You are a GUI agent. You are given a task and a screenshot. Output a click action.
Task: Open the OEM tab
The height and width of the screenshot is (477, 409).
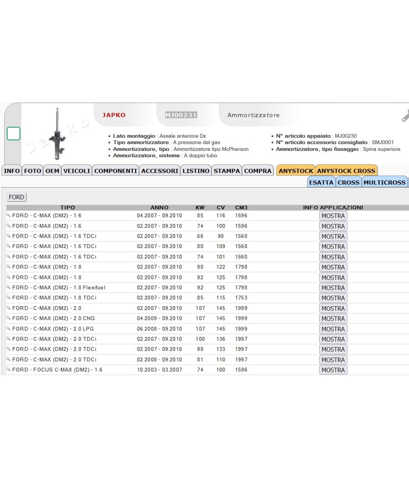tap(52, 171)
